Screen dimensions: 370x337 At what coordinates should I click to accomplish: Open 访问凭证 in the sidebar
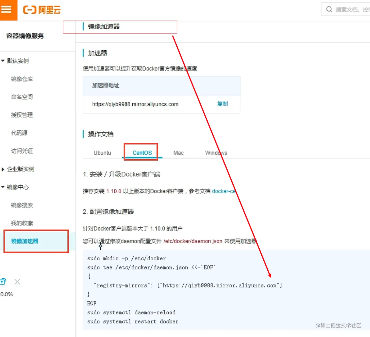(x=22, y=151)
